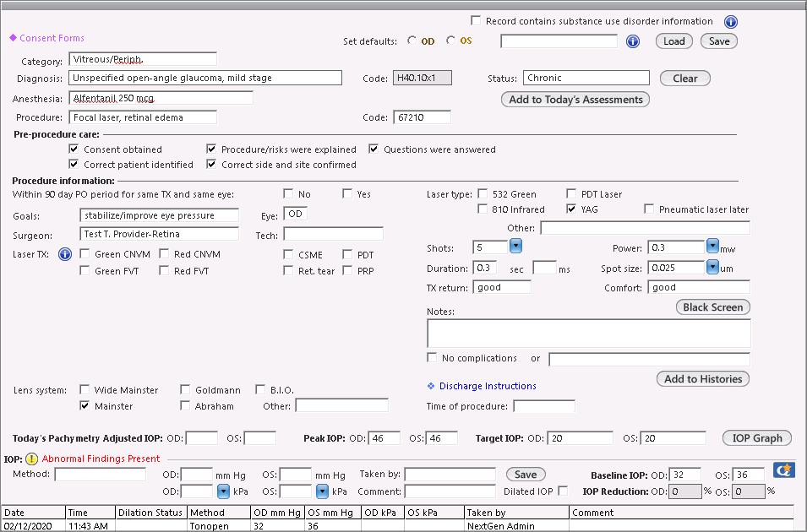Click info icon next to Set defaults field
This screenshot has height=532, width=807.
[x=633, y=41]
